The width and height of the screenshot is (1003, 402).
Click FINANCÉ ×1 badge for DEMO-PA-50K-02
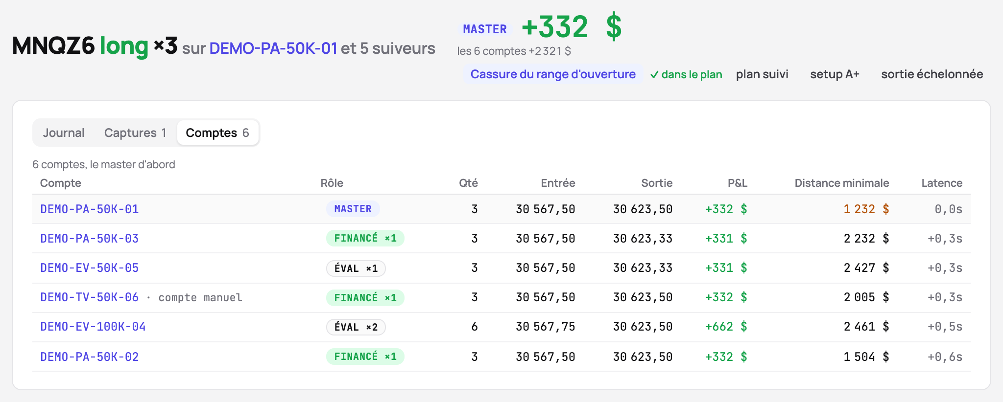[365, 357]
